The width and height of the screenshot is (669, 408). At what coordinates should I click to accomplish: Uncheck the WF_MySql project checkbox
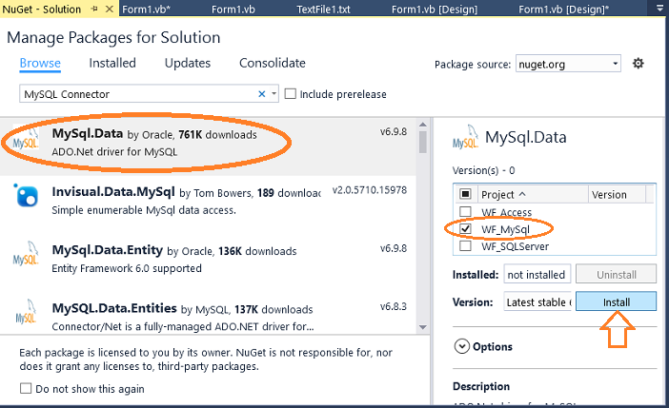tap(465, 228)
